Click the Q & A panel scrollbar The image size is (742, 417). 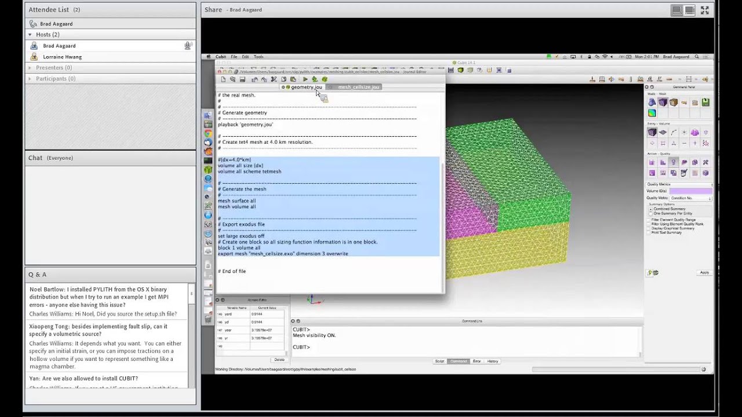pos(191,335)
